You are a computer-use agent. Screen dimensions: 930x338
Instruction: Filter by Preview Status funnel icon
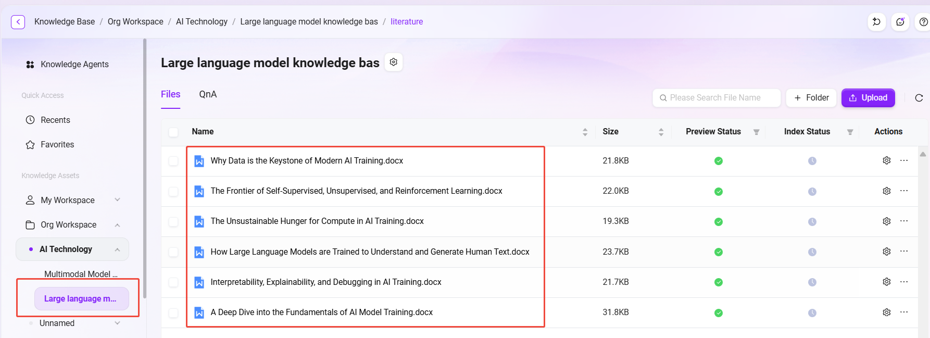coord(756,132)
